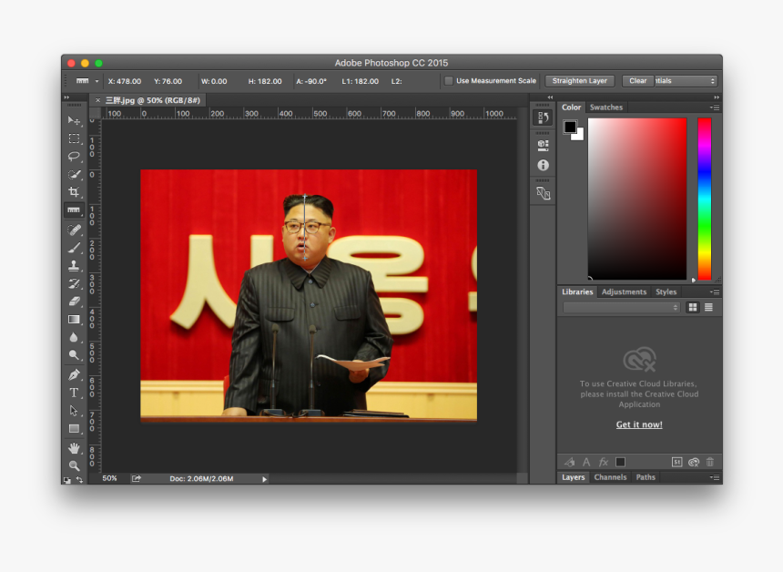Switch to the Paths tab

tap(646, 477)
